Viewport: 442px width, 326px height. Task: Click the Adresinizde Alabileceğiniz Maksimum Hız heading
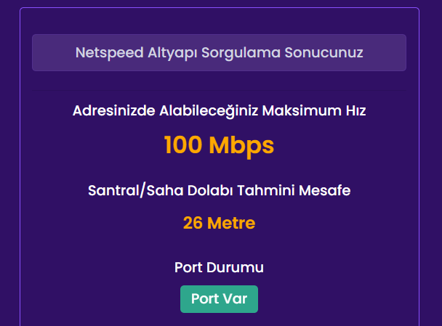(x=219, y=111)
